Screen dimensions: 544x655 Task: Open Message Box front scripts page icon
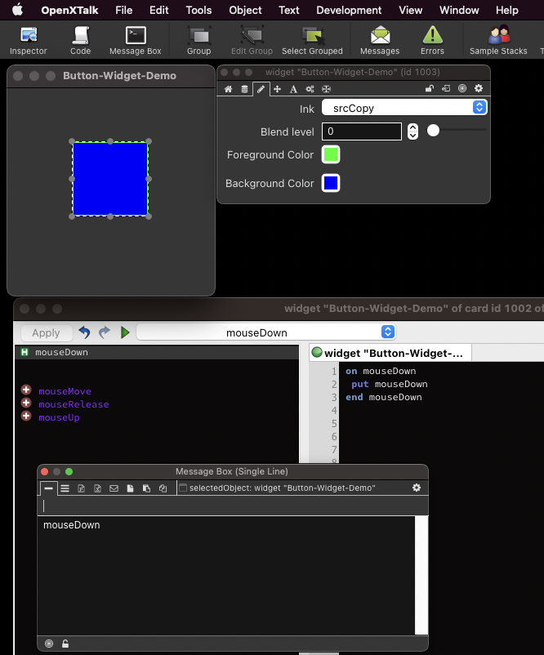[x=130, y=488]
